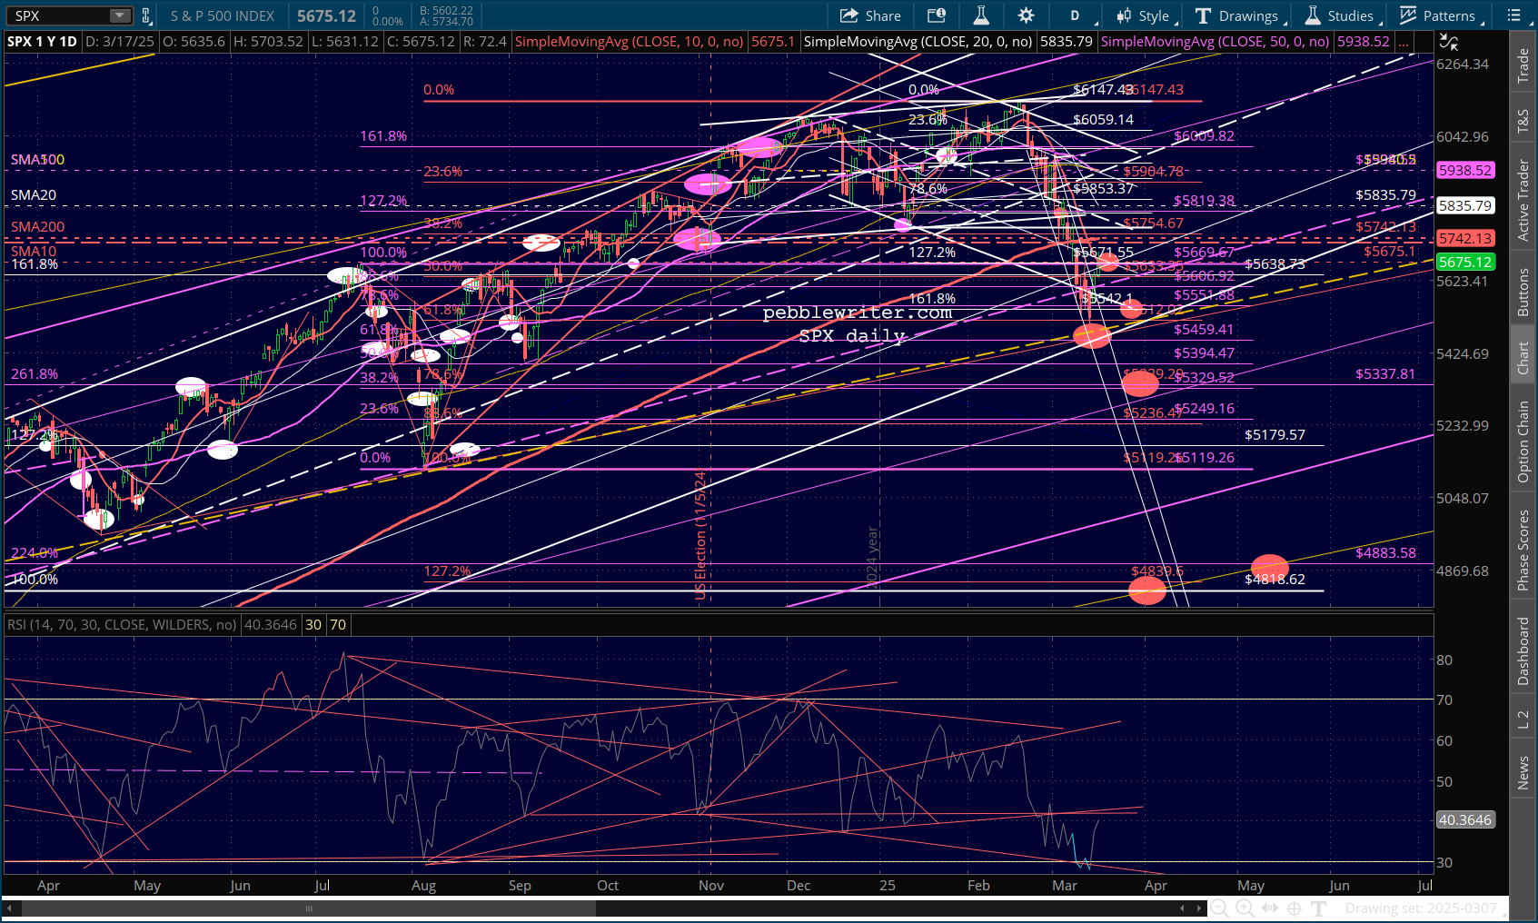
Task: Zoom in the chart with magnifier plus
Action: pyautogui.click(x=1245, y=908)
